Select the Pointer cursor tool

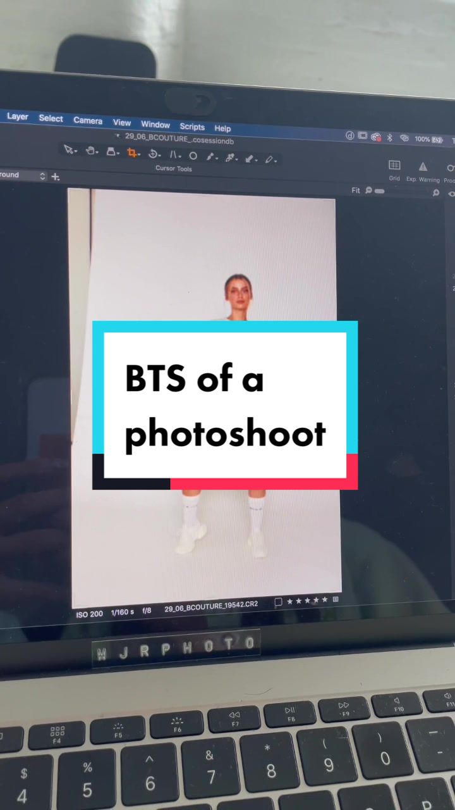click(69, 150)
